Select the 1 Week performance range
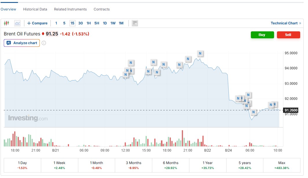The image size is (308, 178). 59,165
